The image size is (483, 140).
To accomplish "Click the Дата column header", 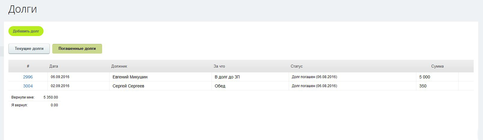I will (54, 66).
